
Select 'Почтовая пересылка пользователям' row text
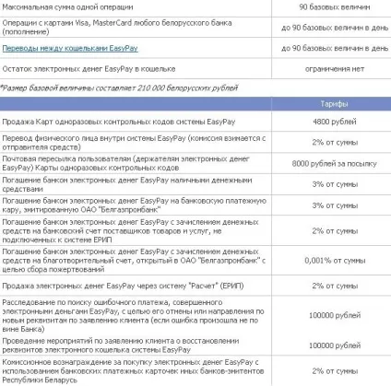[125, 163]
